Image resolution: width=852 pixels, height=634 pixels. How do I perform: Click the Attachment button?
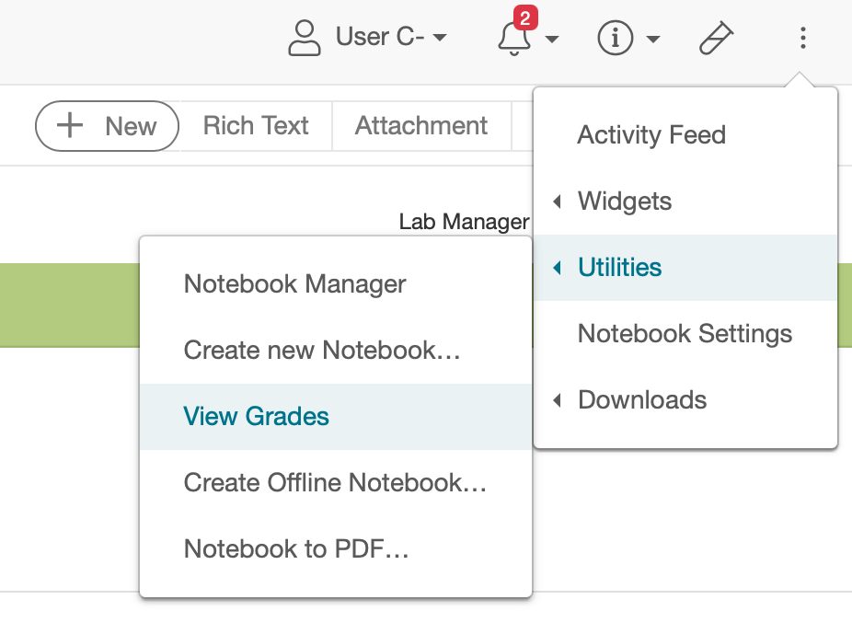[x=421, y=126]
